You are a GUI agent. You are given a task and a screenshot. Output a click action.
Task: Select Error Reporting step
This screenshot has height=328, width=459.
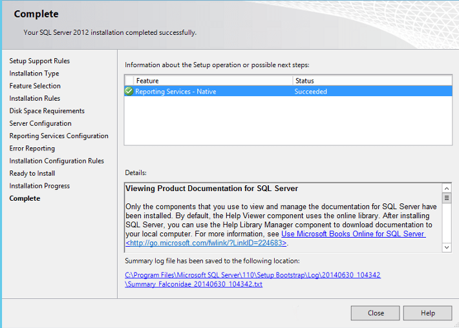coord(32,149)
